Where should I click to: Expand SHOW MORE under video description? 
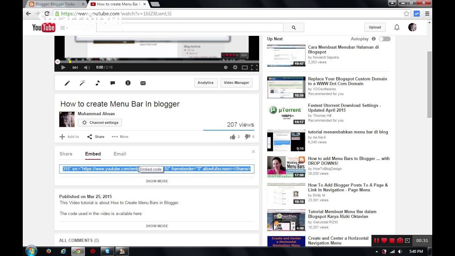pyautogui.click(x=157, y=226)
